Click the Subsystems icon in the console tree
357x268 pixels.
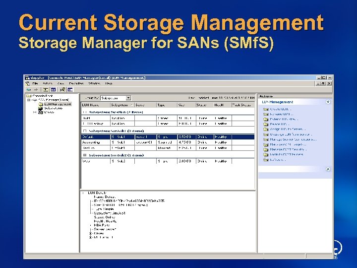[x=41, y=108]
